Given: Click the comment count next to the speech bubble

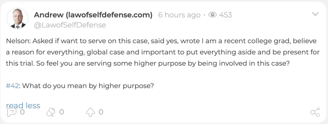Looking at the screenshot, I should click(x=22, y=112).
